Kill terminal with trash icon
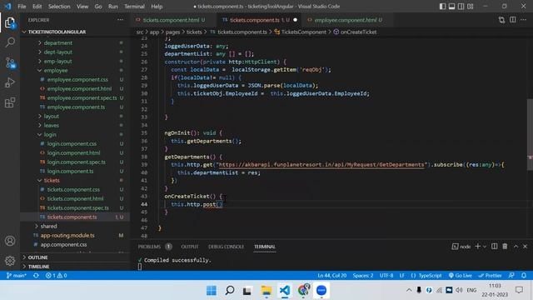 click(x=505, y=247)
